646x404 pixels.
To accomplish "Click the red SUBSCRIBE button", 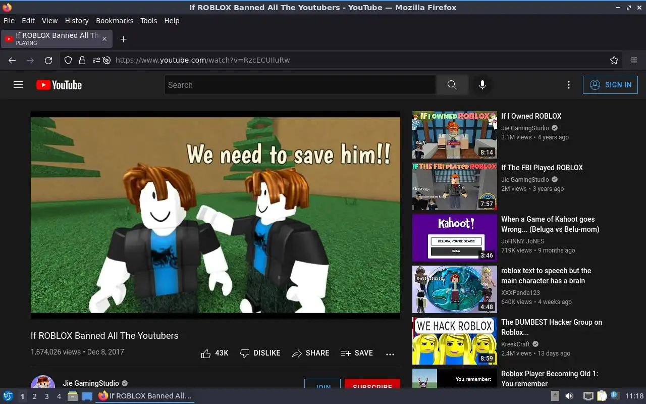I will pyautogui.click(x=372, y=384).
